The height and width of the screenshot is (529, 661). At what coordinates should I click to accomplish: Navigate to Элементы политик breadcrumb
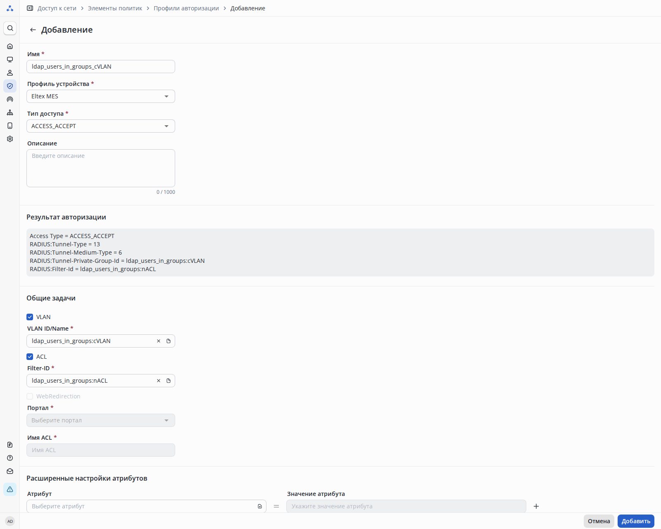[115, 8]
